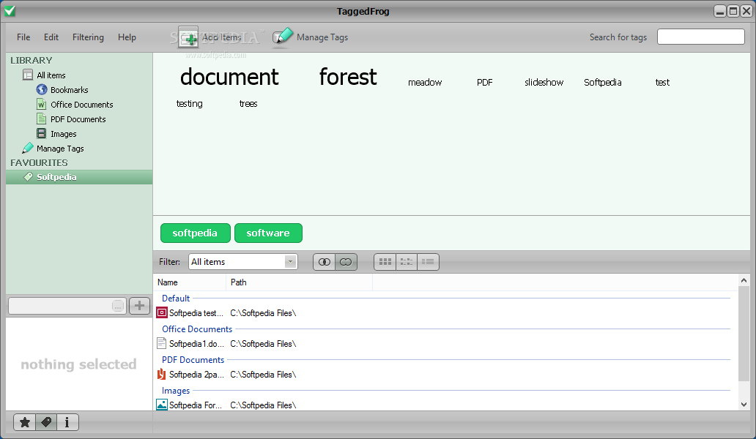Click the Softpedia tag in cloud

click(603, 82)
